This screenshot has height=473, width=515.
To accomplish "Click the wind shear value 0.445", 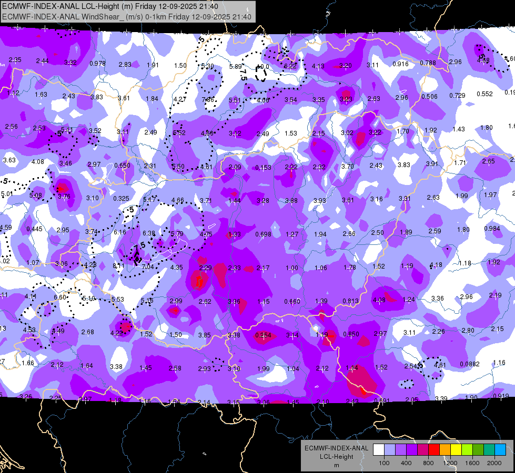I will pos(34,229).
